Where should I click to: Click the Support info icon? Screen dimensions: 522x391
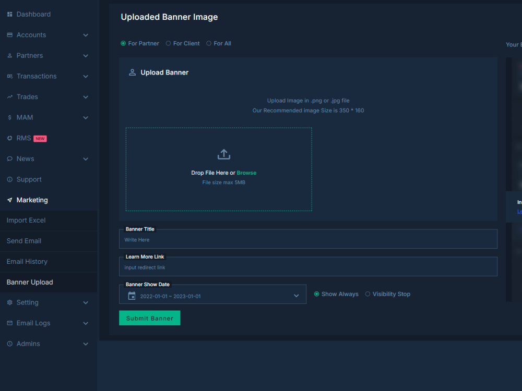point(9,179)
